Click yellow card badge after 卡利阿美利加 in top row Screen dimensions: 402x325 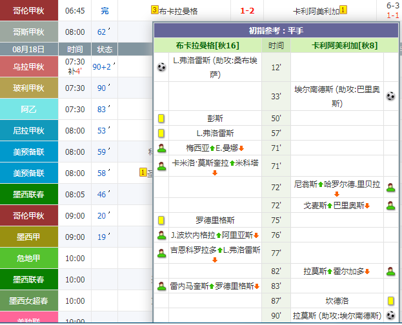pos(343,10)
